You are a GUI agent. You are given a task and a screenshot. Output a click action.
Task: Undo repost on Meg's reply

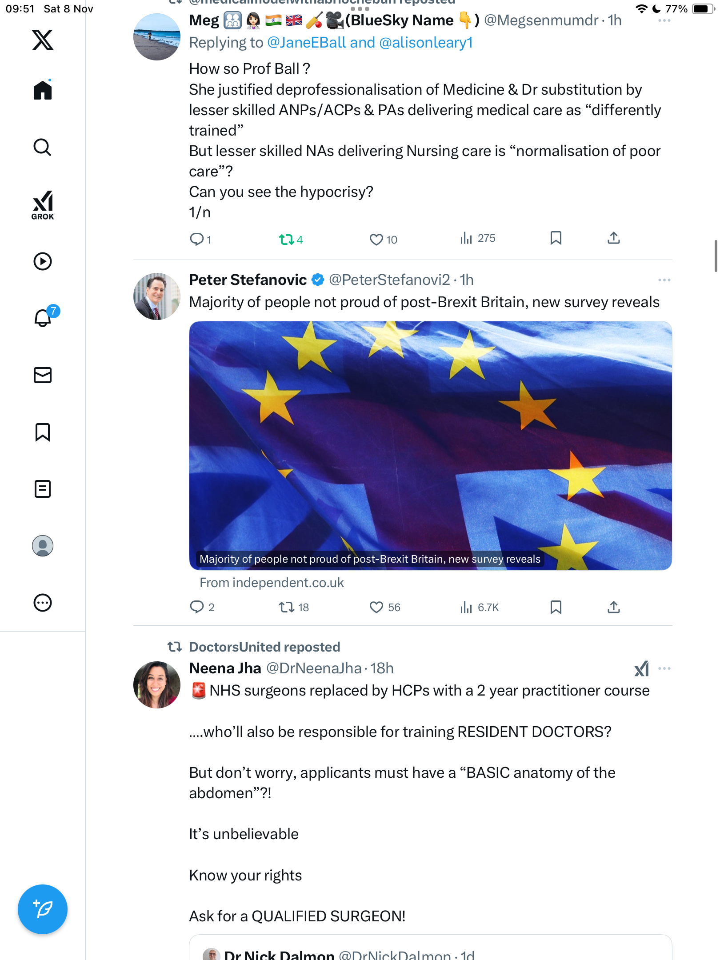tap(286, 240)
